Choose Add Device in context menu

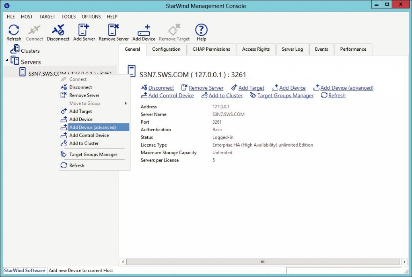tap(95, 119)
